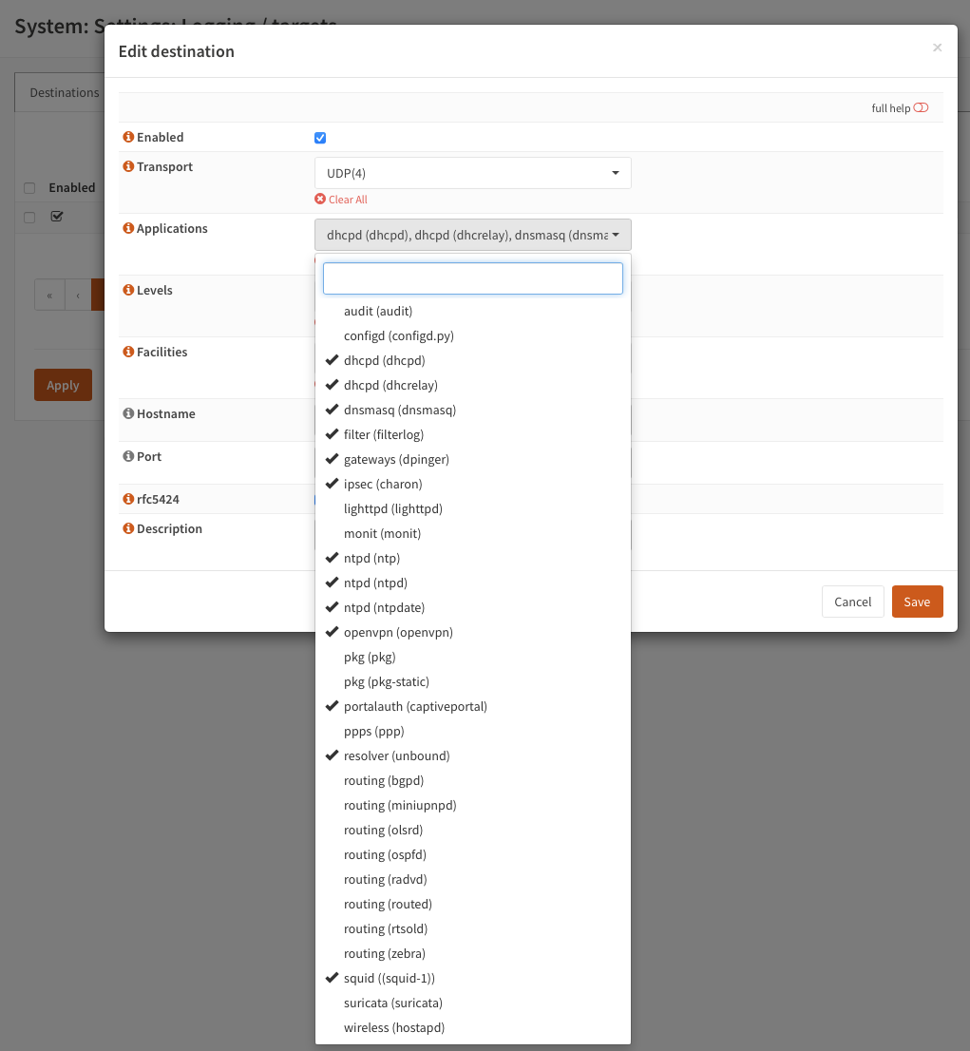This screenshot has width=970, height=1051.
Task: Uncheck the Enabled checkbox
Action: tap(320, 138)
